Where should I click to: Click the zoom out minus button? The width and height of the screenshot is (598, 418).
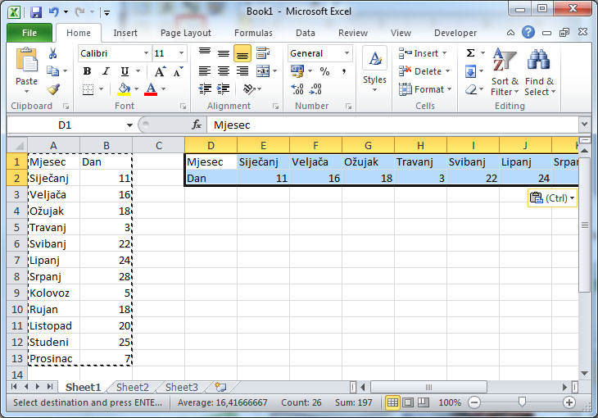(474, 402)
